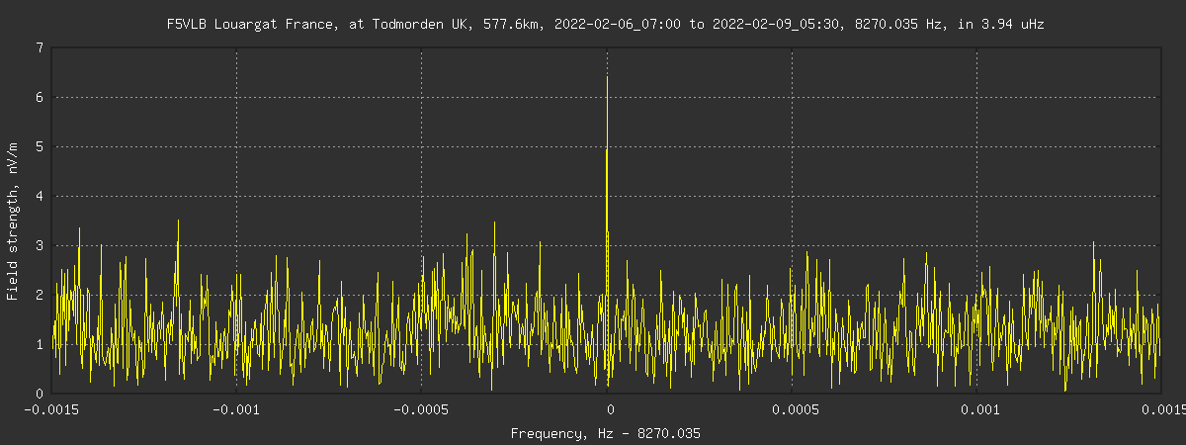Click the y-axis tick label 7
This screenshot has height=445, width=1186.
click(x=39, y=47)
